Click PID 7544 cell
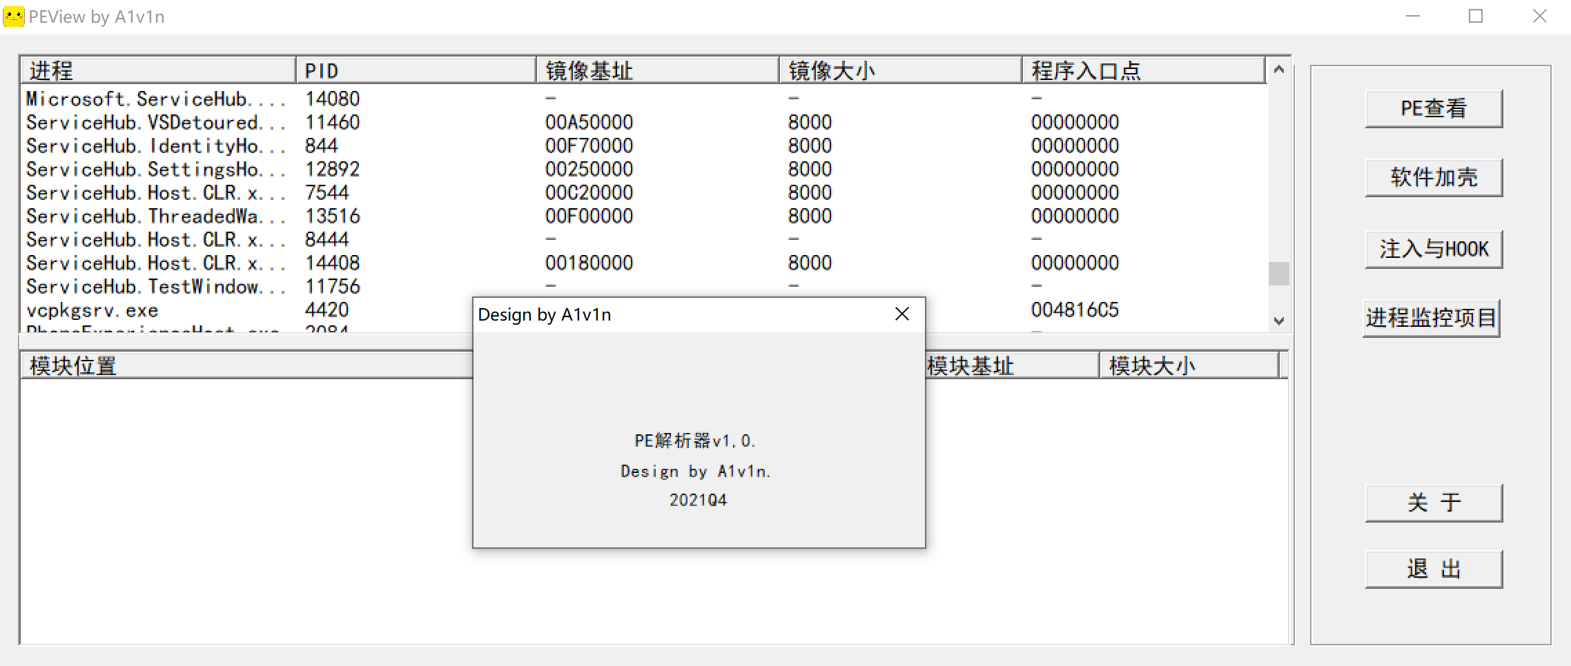 326,193
